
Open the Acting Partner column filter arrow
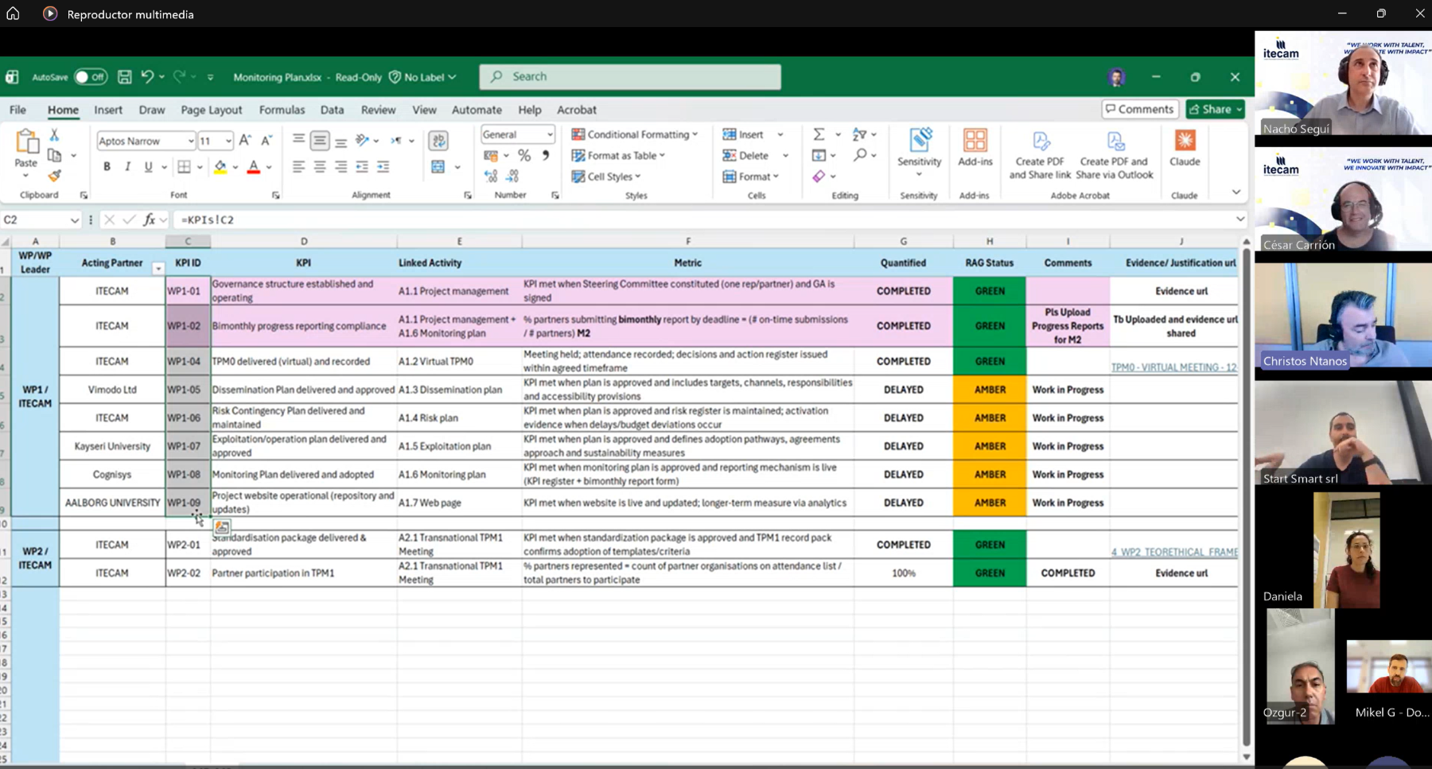[158, 269]
